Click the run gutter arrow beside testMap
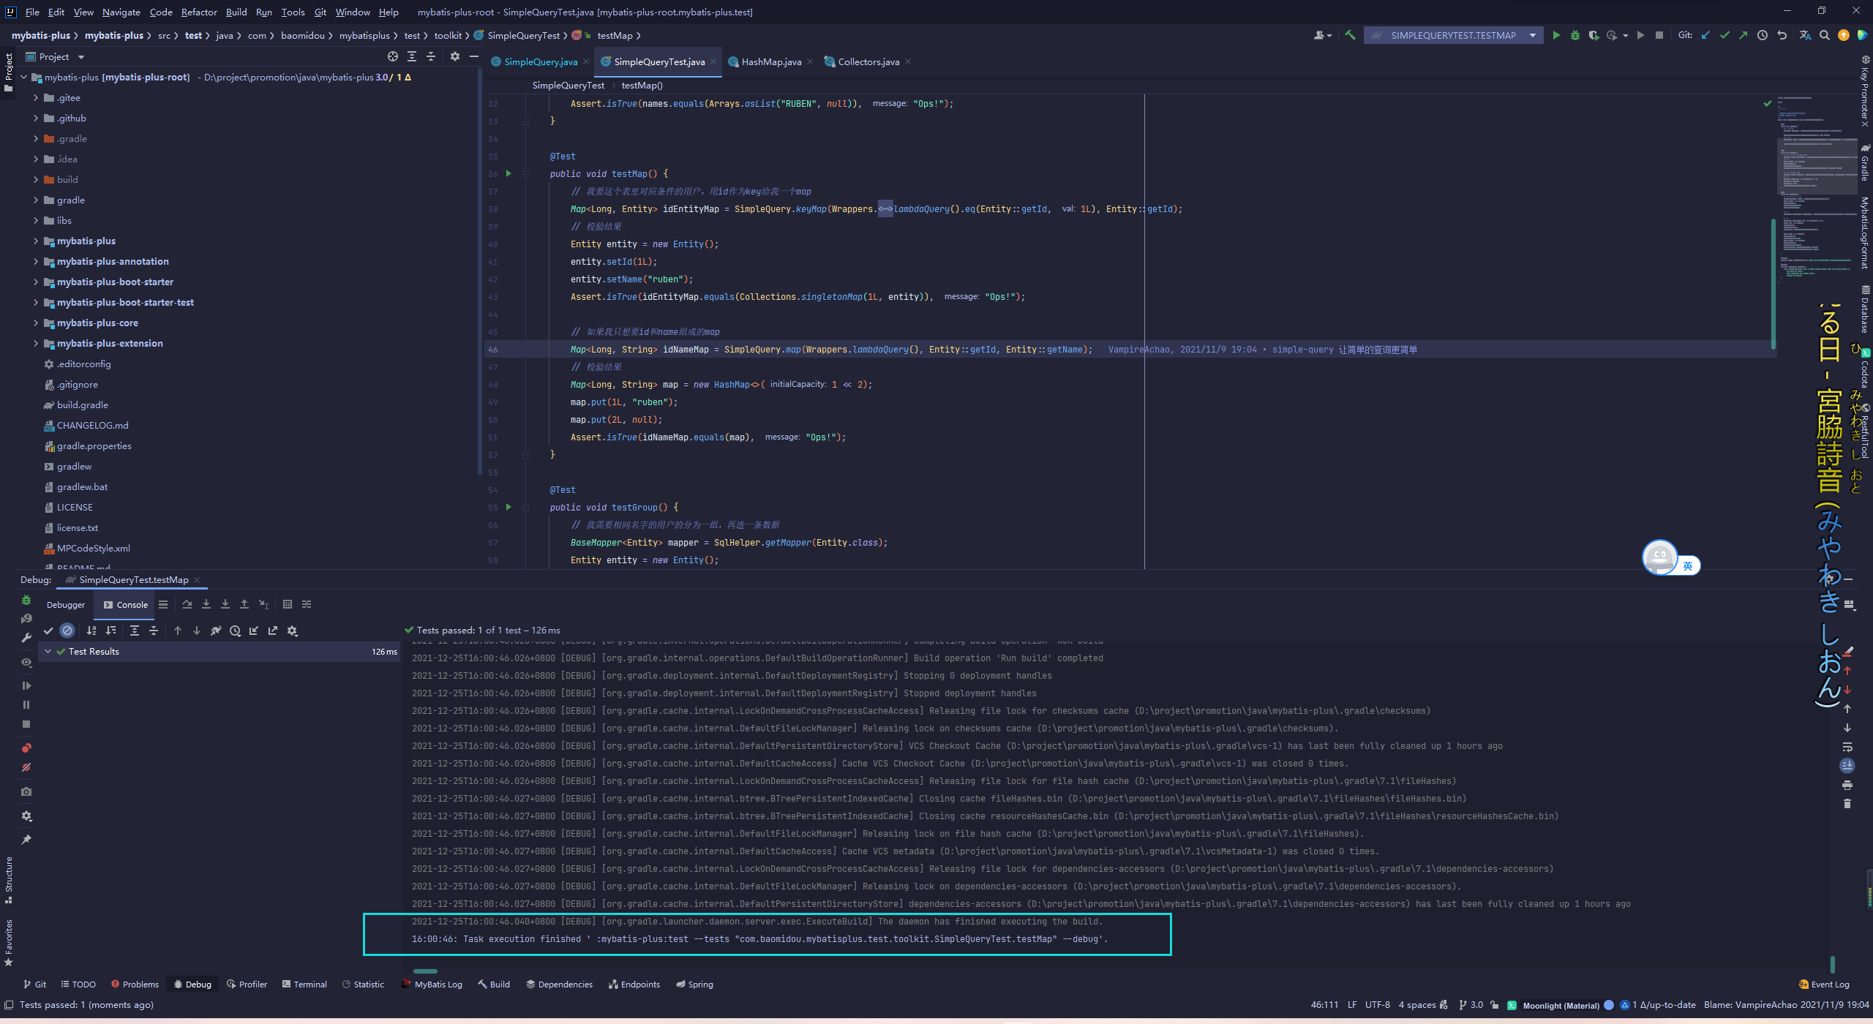 pyautogui.click(x=508, y=173)
